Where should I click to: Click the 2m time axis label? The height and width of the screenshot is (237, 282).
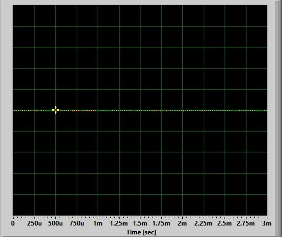pos(182,223)
